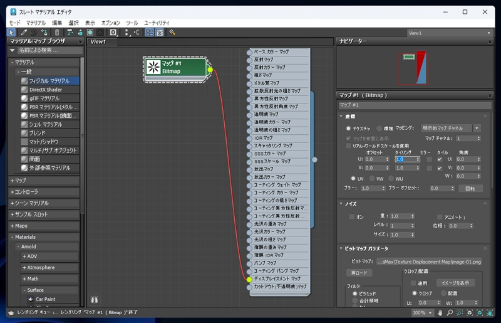
Task: Select フィジカル マテリアル in browser
Action: point(49,81)
